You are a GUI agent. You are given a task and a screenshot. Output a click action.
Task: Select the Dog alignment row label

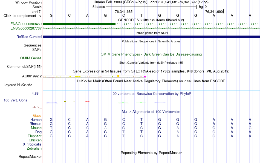(39, 132)
